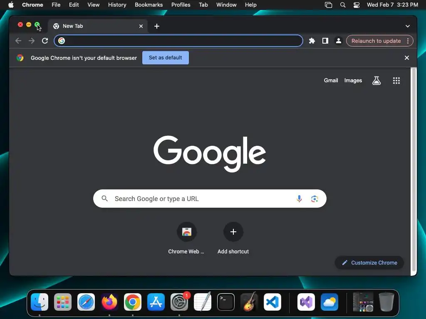Viewport: 426px width, 319px height.
Task: Open the side panel icon in toolbar
Action: coord(325,41)
